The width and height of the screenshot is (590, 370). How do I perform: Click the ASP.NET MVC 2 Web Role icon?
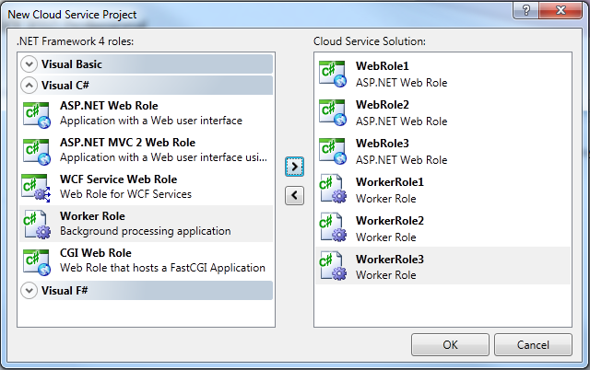click(x=36, y=149)
